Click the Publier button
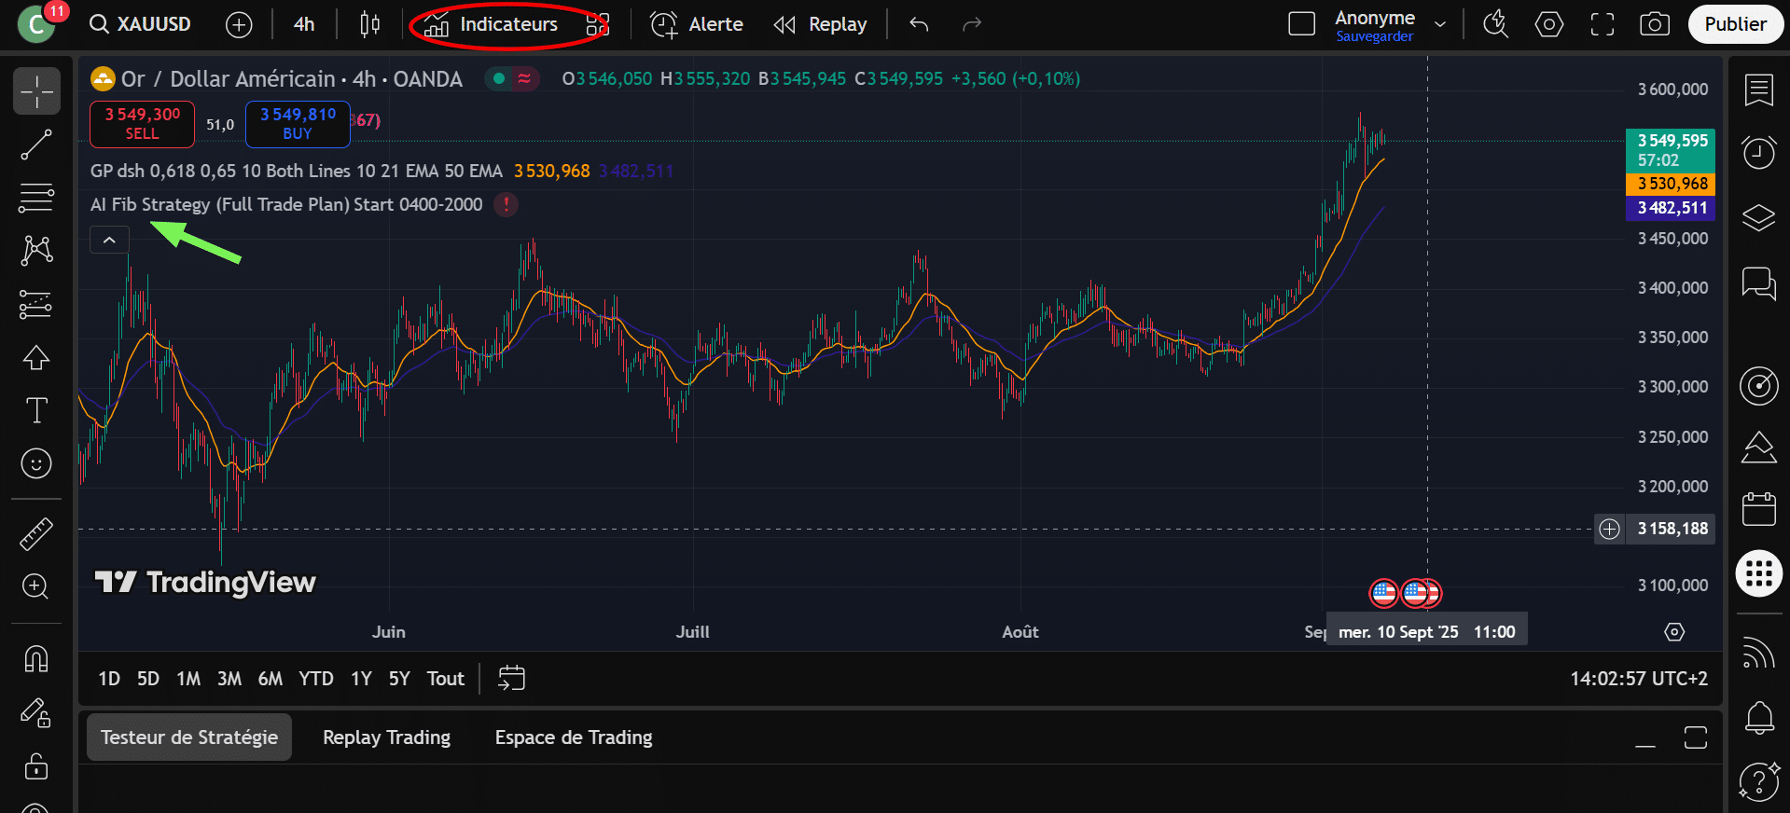 (1734, 24)
